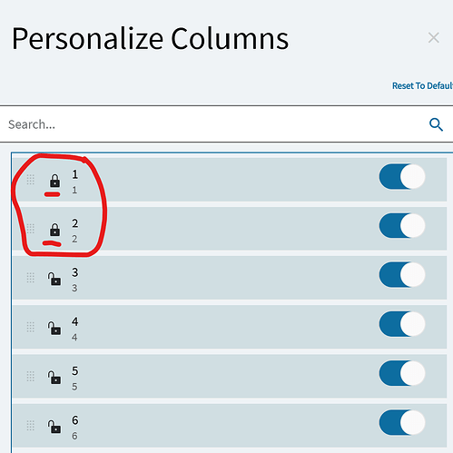Disable the column 6 switch
The image size is (453, 453).
point(402,422)
